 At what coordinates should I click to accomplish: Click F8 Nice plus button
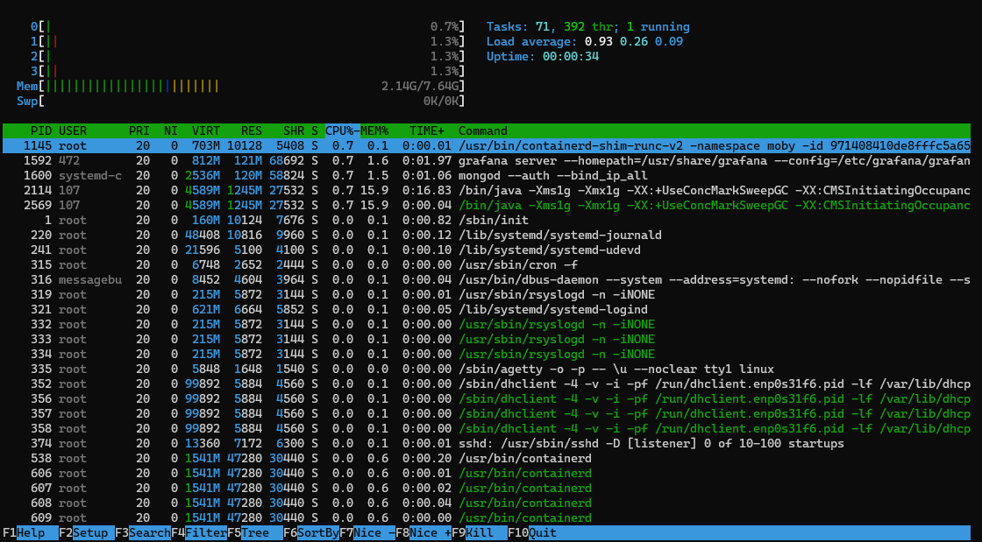pyautogui.click(x=430, y=532)
